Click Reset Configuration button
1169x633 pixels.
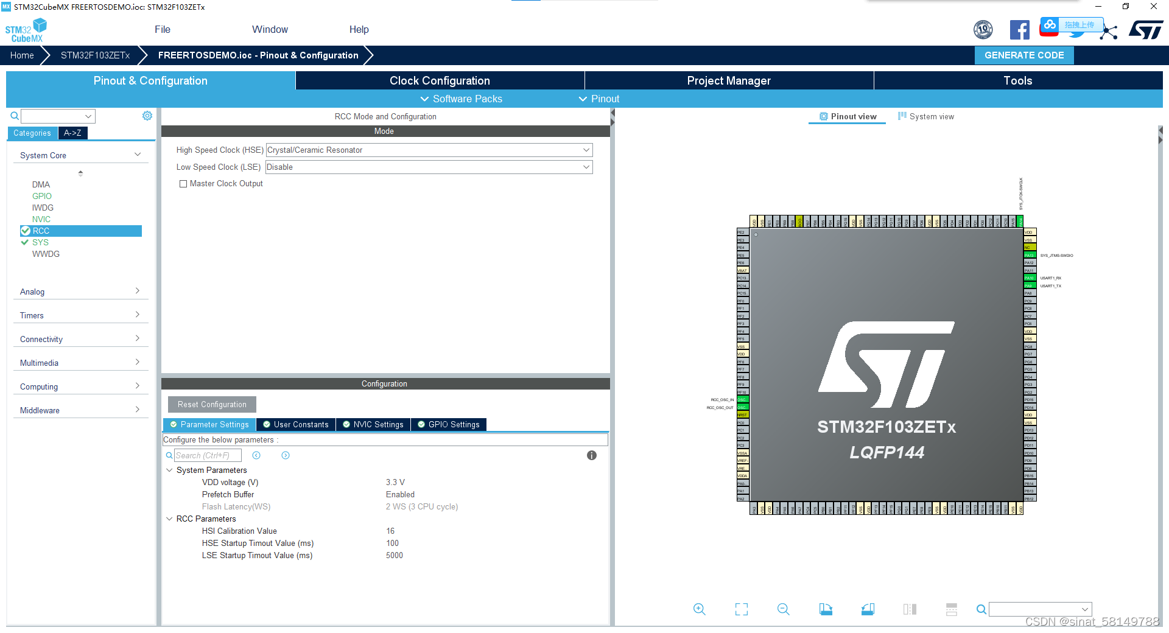pos(212,404)
